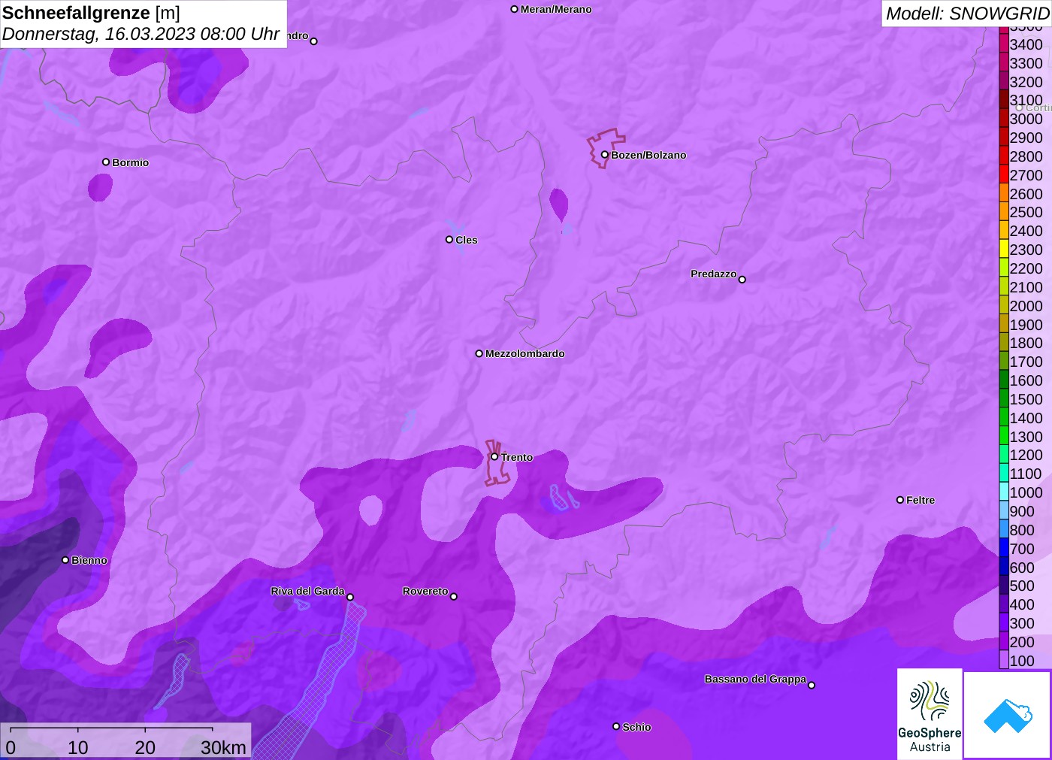Click the Bassano del Grappa label

click(x=755, y=679)
